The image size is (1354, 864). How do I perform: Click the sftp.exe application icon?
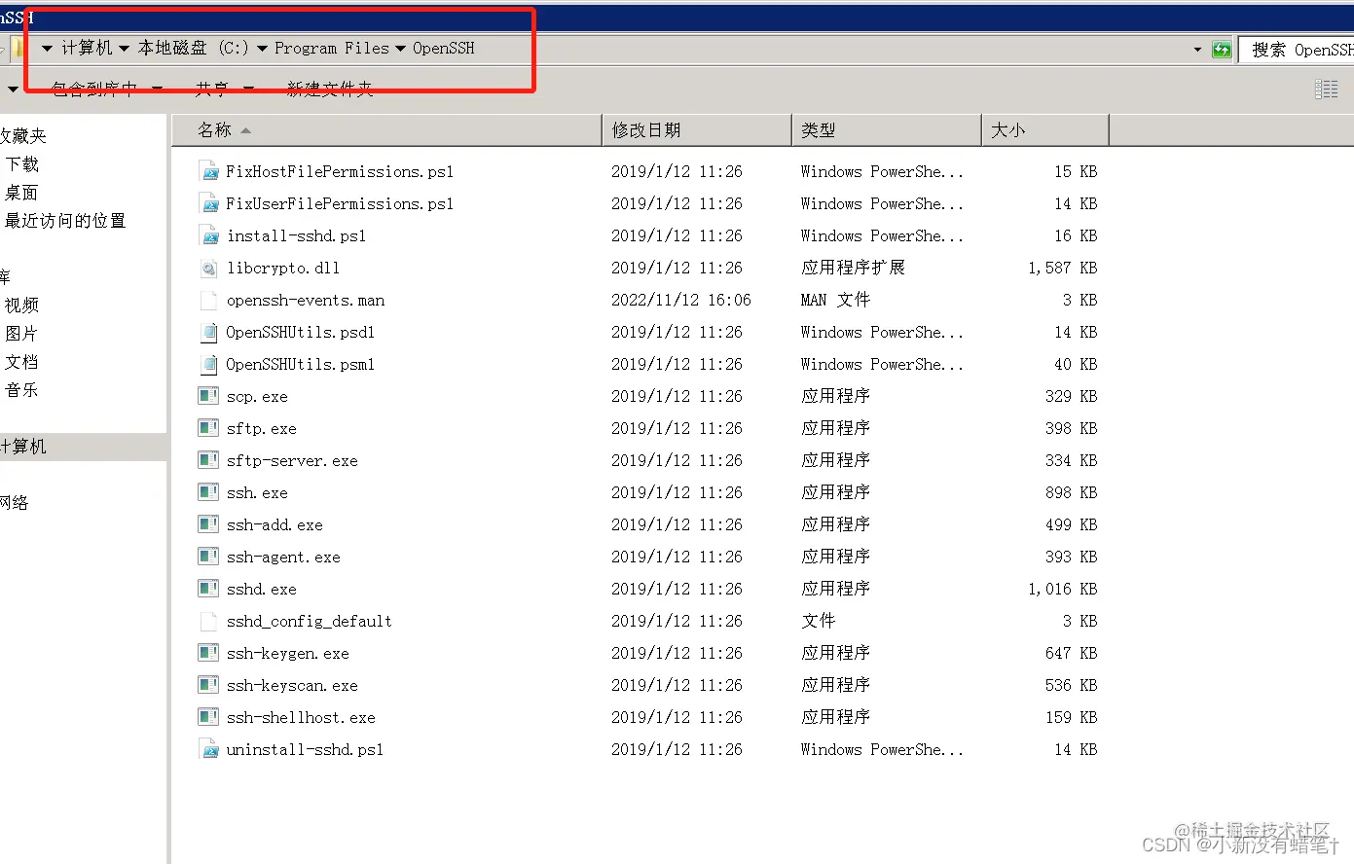click(x=208, y=428)
